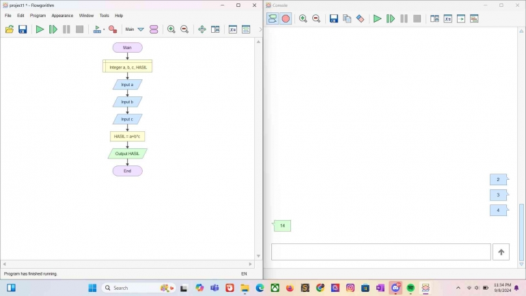Zoom out of the flowchart
526x296 pixels.
[184, 29]
